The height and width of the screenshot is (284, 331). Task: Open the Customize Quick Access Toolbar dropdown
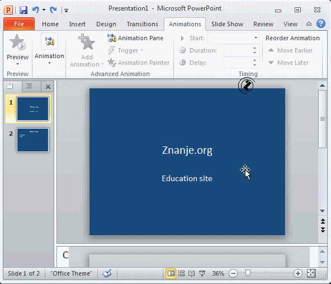pyautogui.click(x=66, y=10)
